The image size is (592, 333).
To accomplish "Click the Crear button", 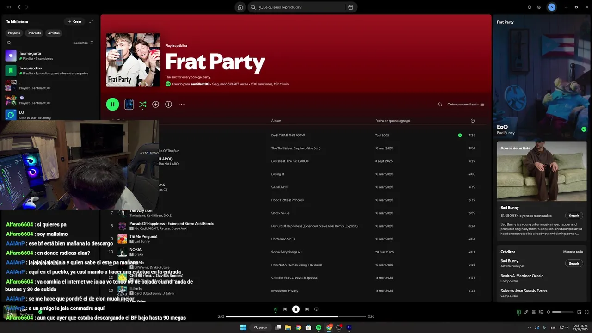I will (74, 21).
